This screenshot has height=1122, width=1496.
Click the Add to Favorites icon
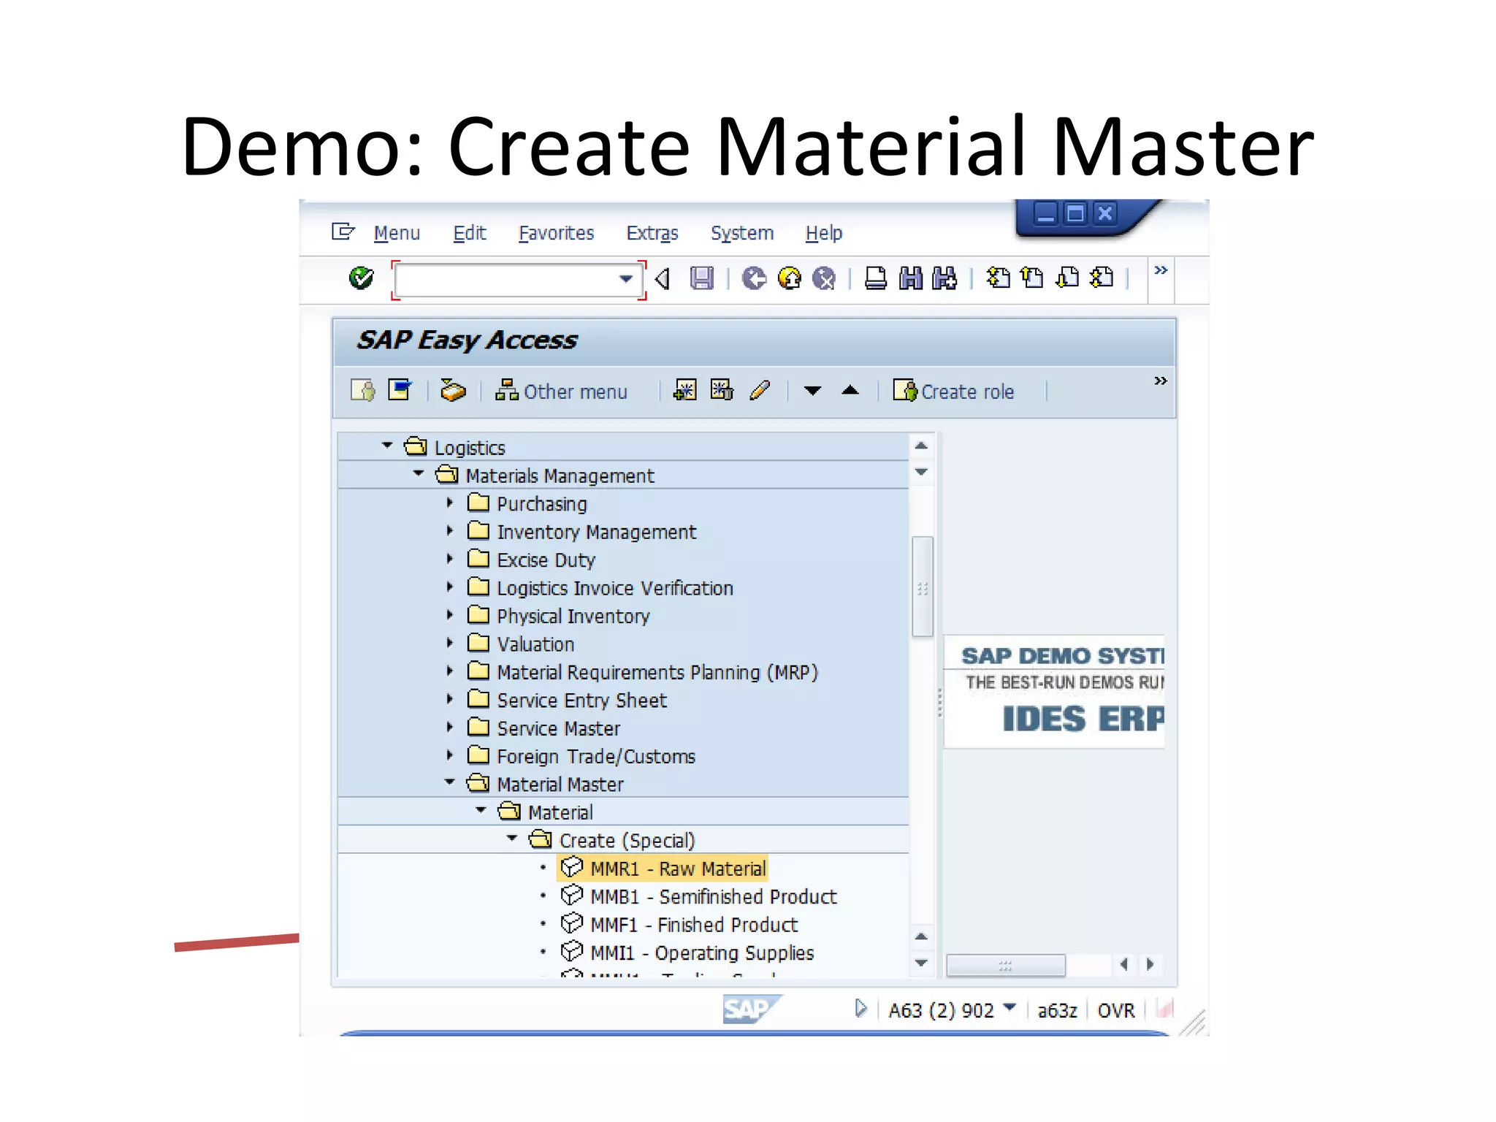click(685, 390)
